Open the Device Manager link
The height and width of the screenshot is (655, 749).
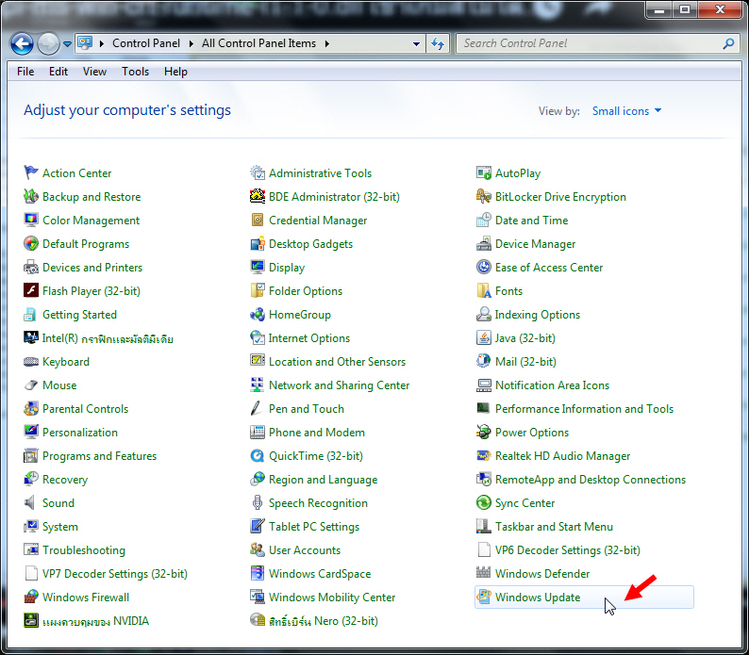pyautogui.click(x=536, y=244)
